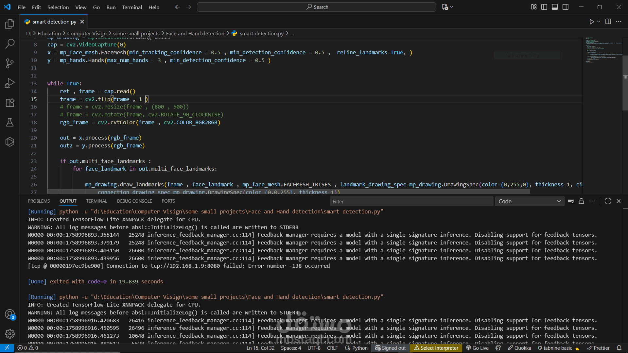The height and width of the screenshot is (353, 628).
Task: Expand the run button dropdown arrow
Action: (x=599, y=22)
